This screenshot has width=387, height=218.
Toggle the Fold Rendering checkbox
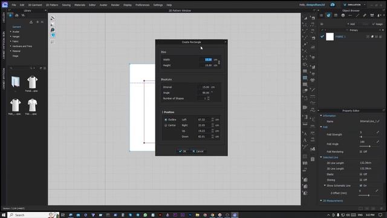pos(361,151)
